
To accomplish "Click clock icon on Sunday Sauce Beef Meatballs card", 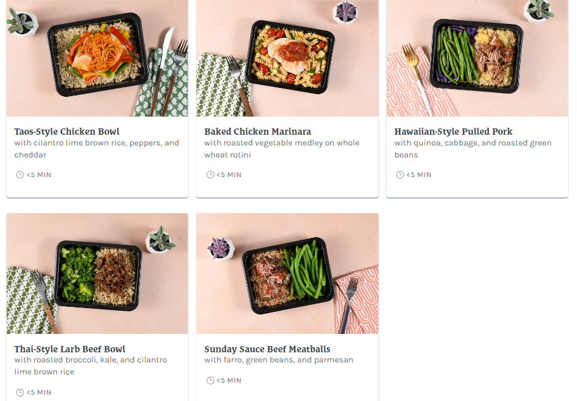I will click(x=210, y=380).
